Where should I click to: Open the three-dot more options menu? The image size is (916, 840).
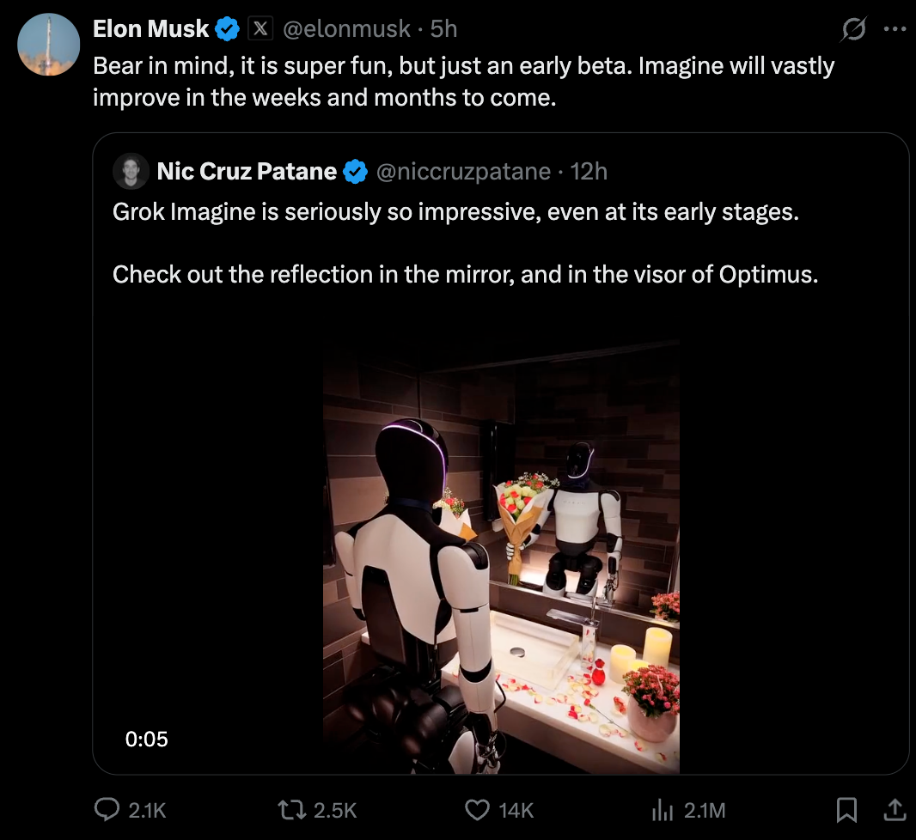coord(895,29)
